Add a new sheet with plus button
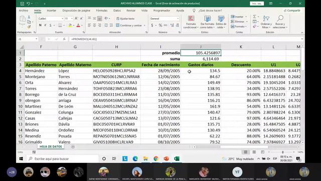 tap(73, 147)
